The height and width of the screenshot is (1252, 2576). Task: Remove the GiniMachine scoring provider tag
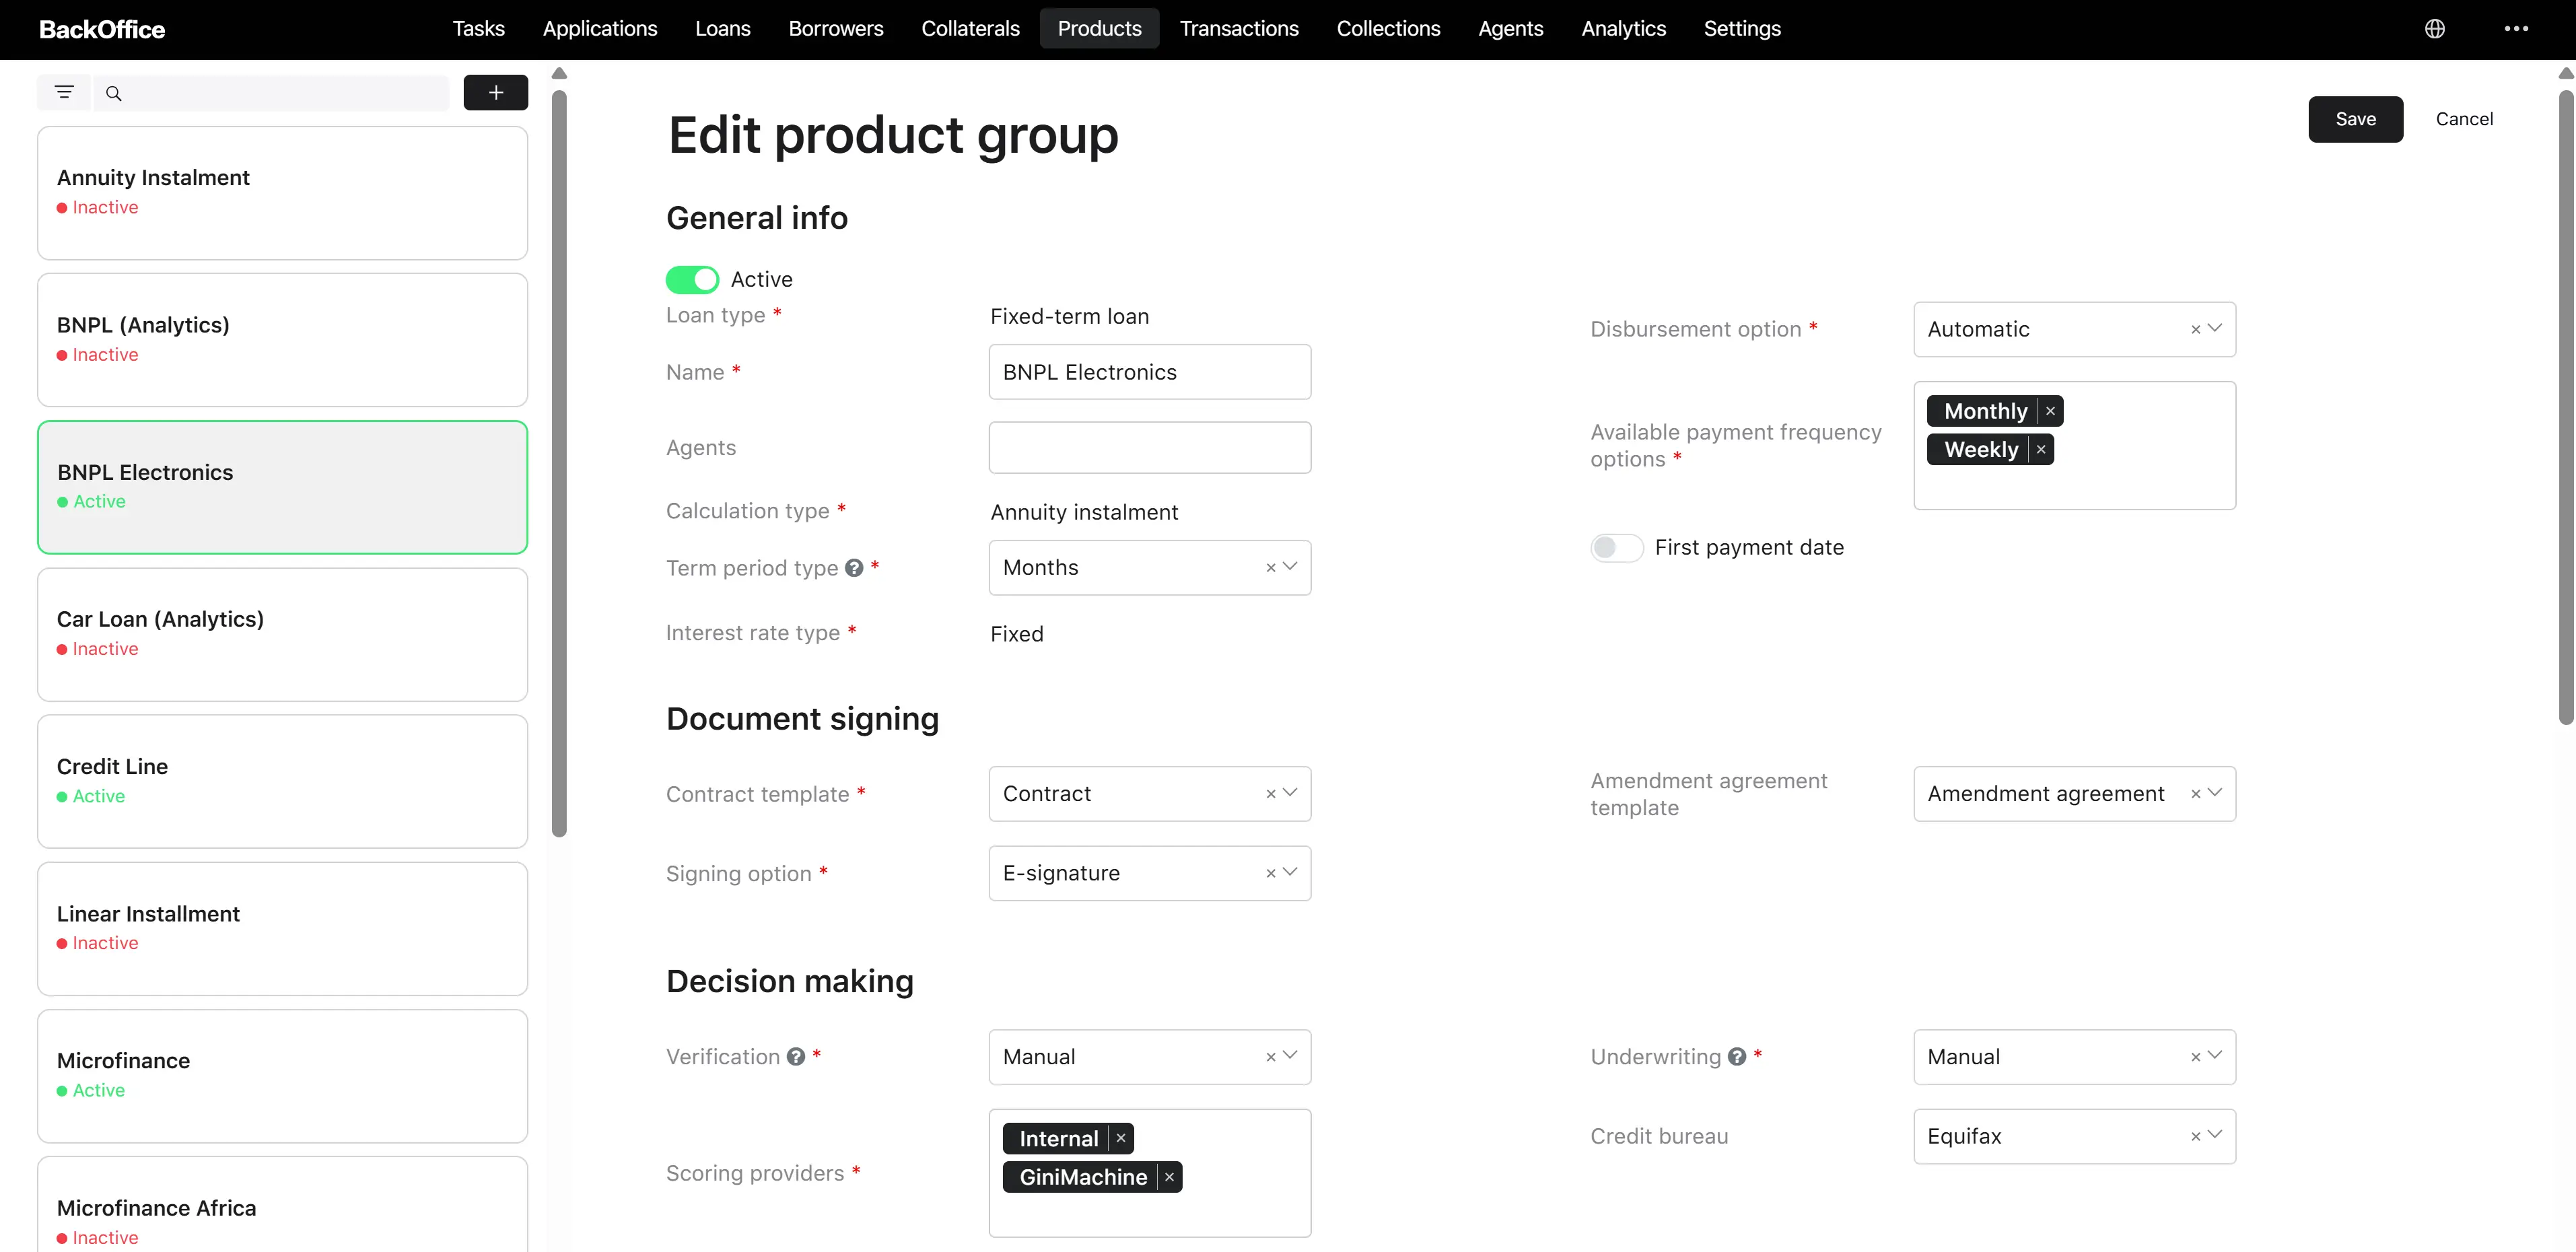(x=1169, y=1177)
